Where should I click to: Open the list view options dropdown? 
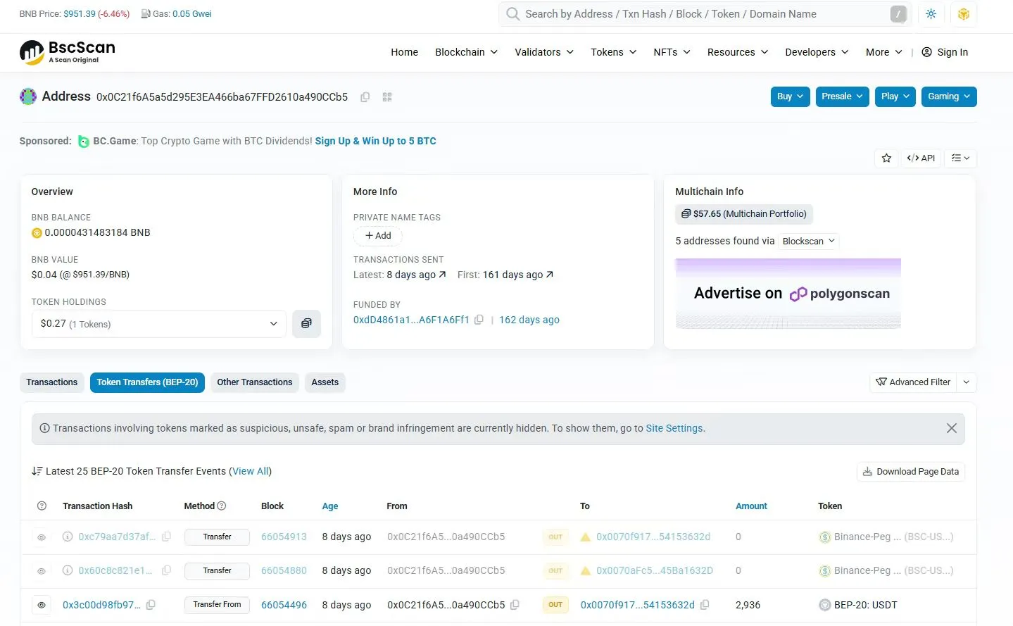[961, 158]
